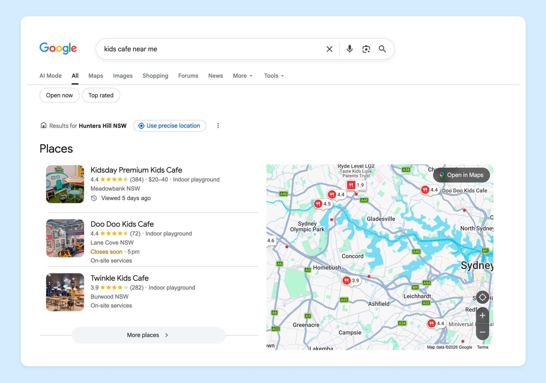Click the home icon next to results location

(44, 125)
